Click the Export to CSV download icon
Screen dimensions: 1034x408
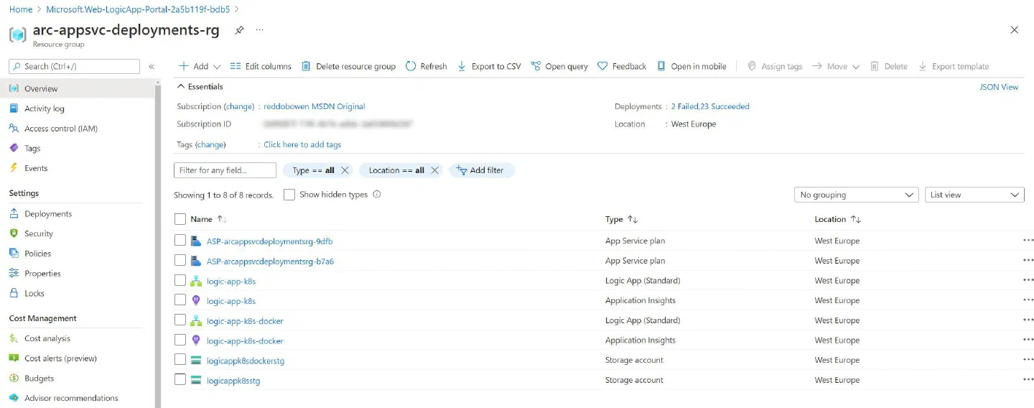tap(462, 66)
